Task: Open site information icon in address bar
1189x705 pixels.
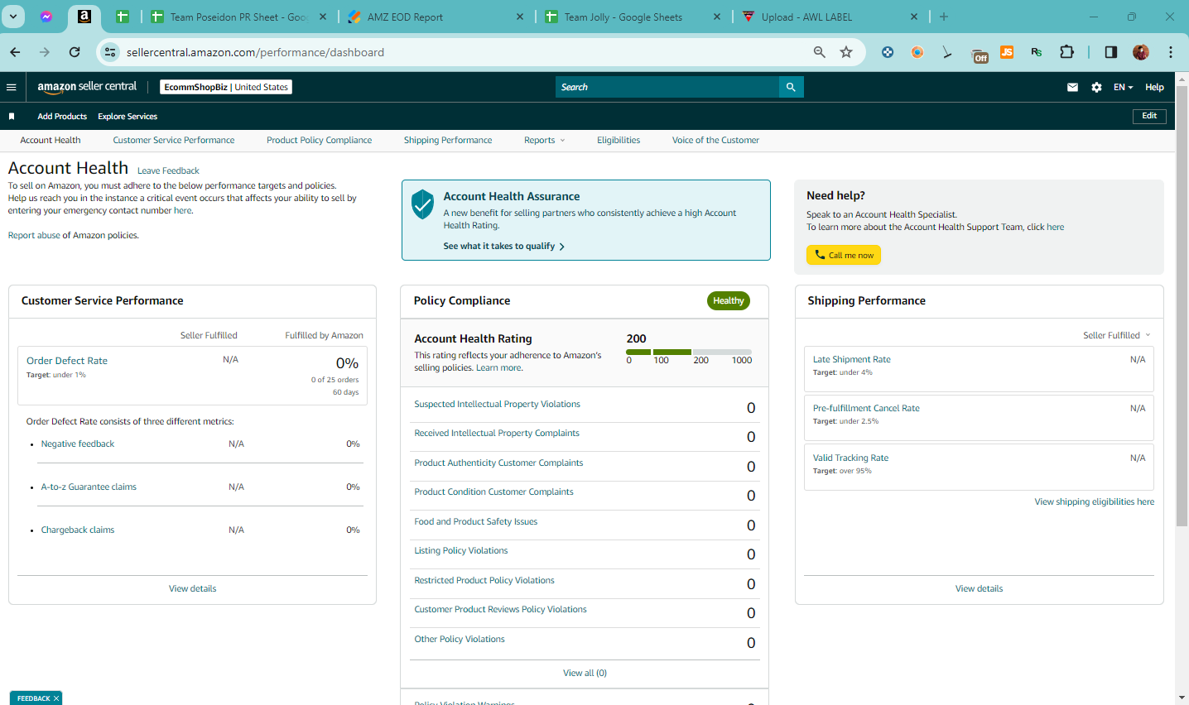Action: pos(110,52)
